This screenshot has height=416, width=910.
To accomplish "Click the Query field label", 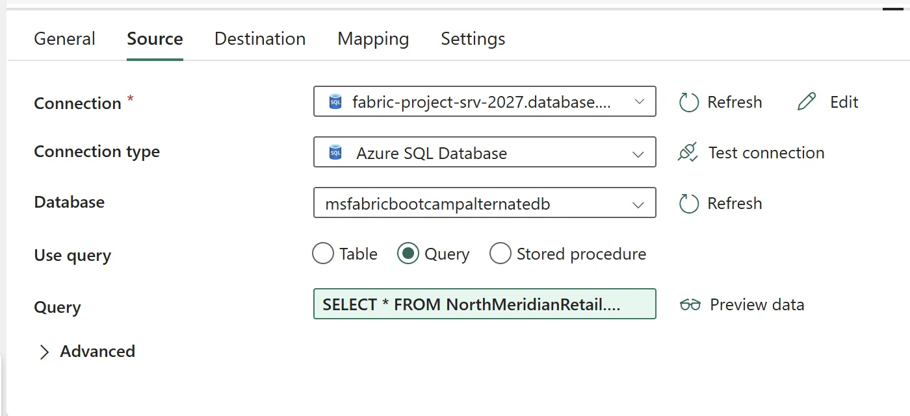I will (x=57, y=308).
